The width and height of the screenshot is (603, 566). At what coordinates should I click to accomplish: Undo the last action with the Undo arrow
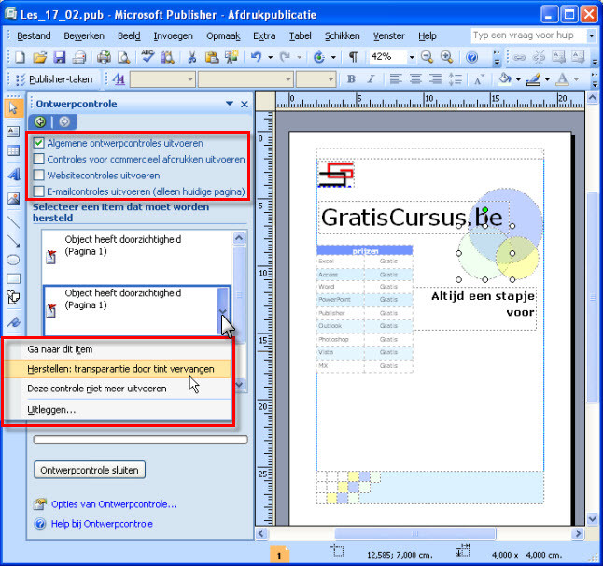click(256, 57)
